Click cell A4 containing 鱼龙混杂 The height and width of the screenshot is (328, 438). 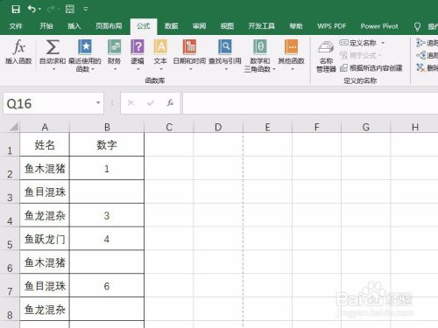pos(45,215)
